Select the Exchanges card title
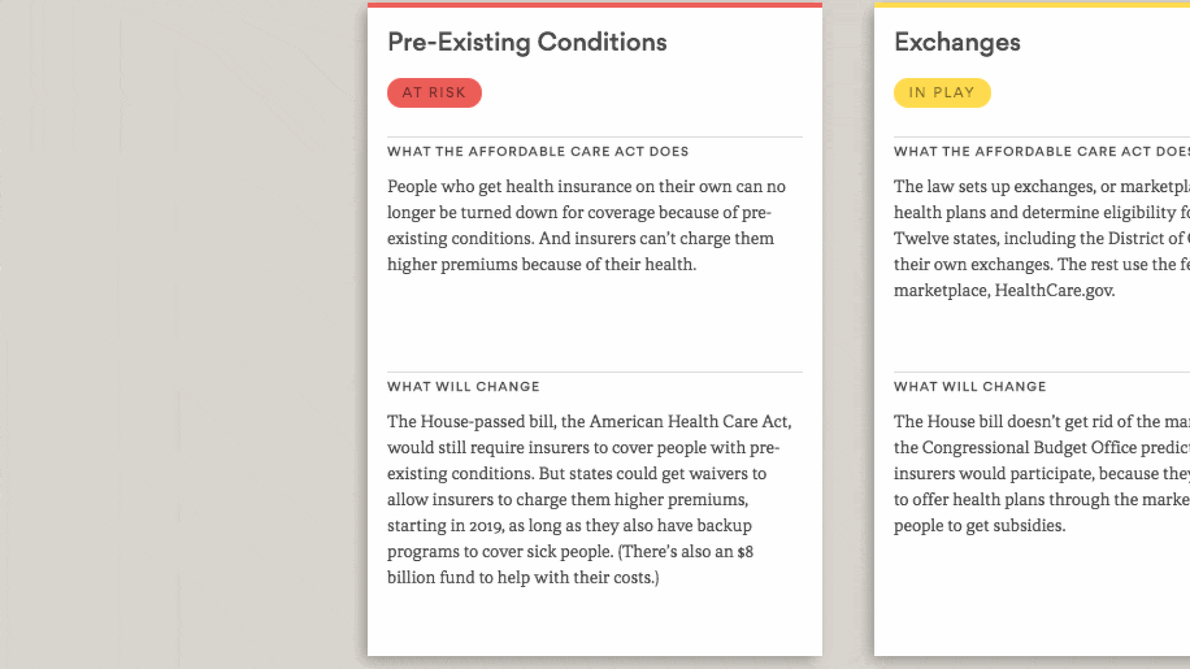This screenshot has width=1190, height=669. [957, 42]
